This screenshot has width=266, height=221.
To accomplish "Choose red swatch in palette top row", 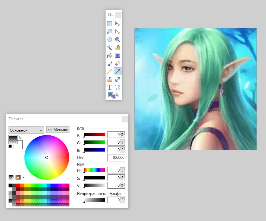I will click(18, 185).
